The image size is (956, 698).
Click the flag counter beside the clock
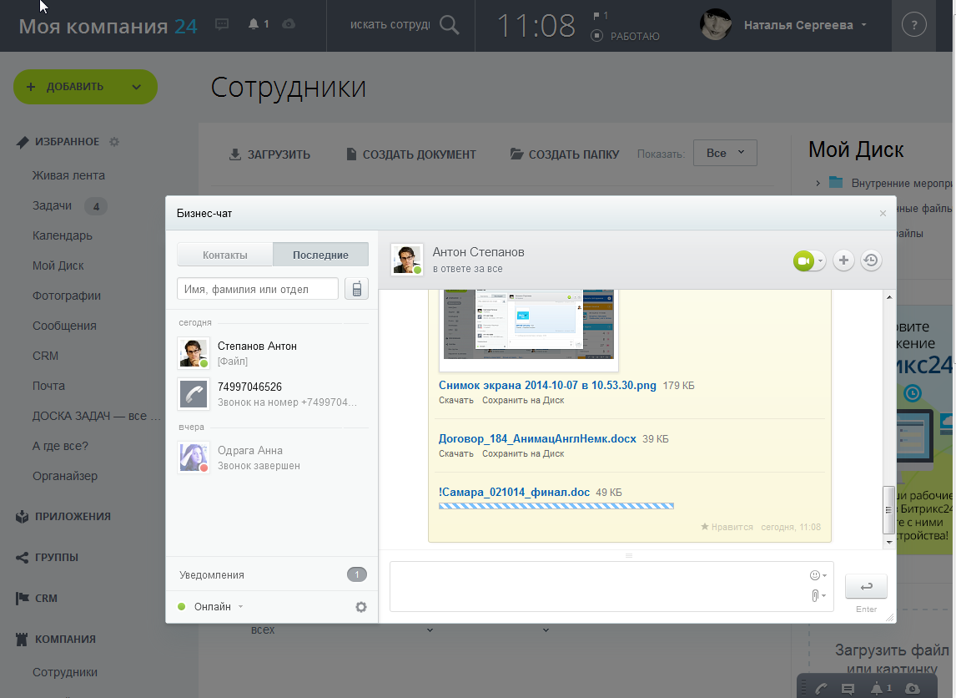tap(600, 15)
